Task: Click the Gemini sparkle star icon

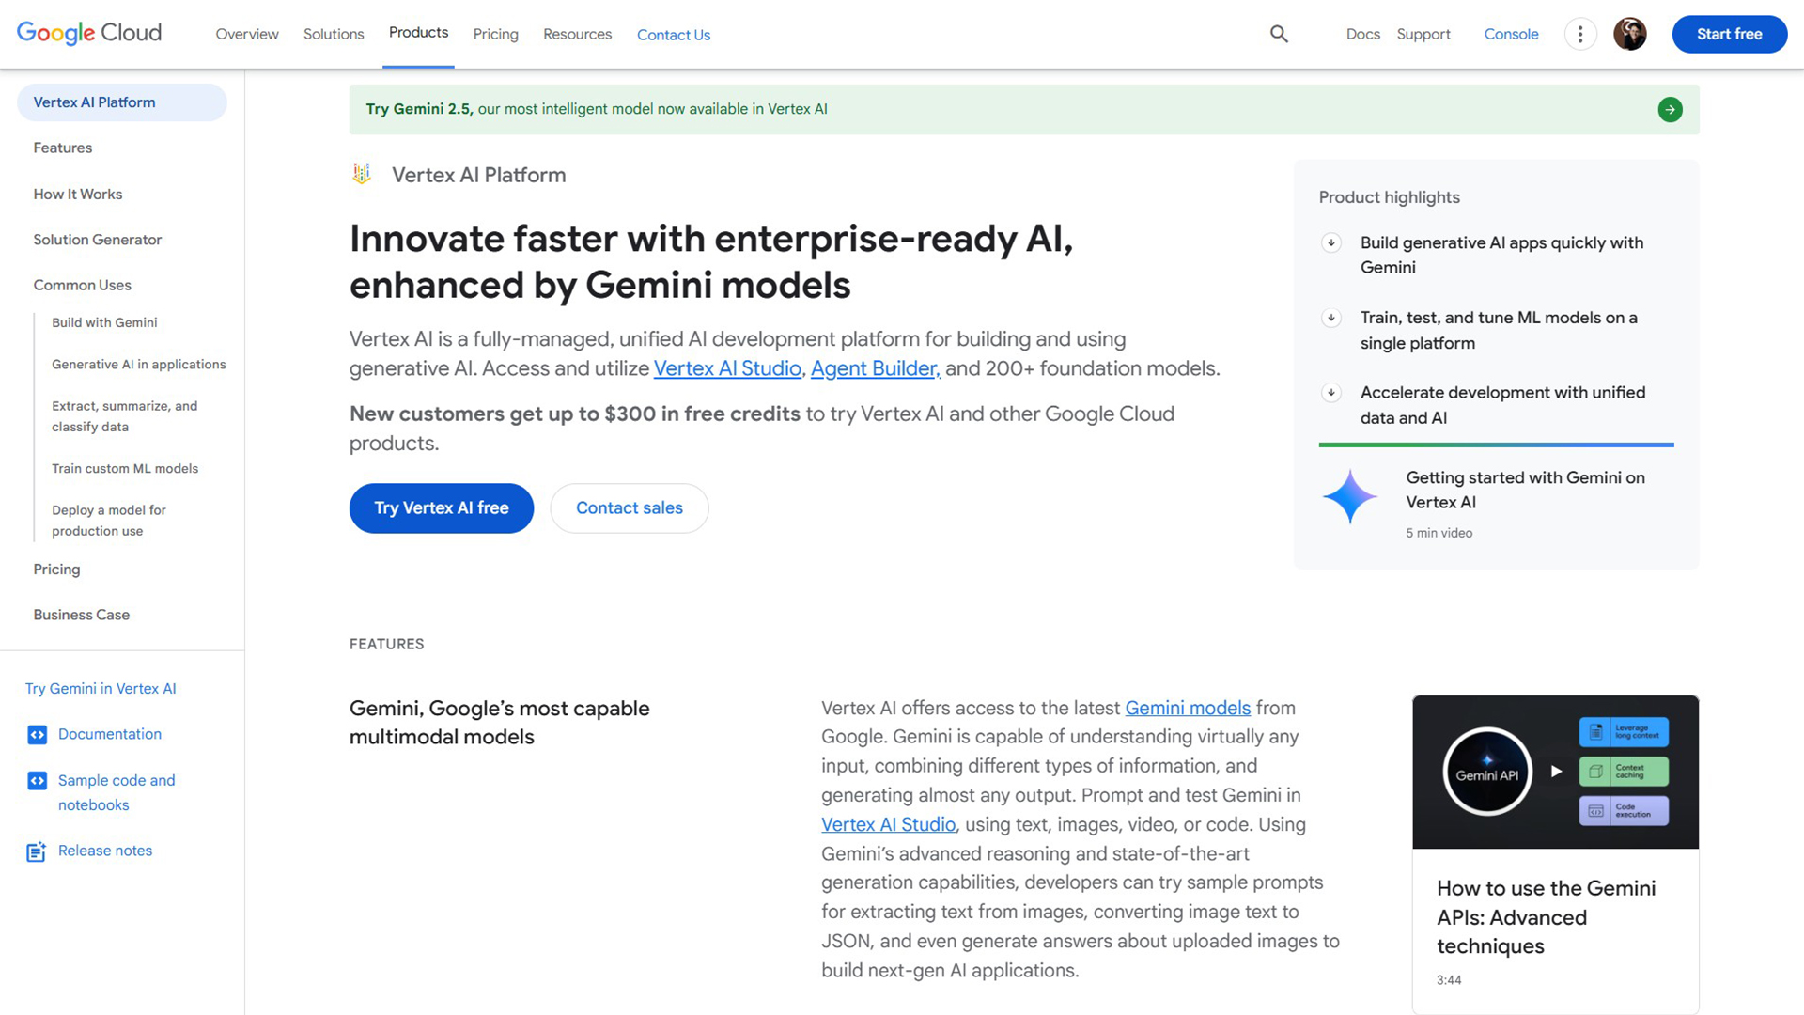Action: click(1350, 495)
